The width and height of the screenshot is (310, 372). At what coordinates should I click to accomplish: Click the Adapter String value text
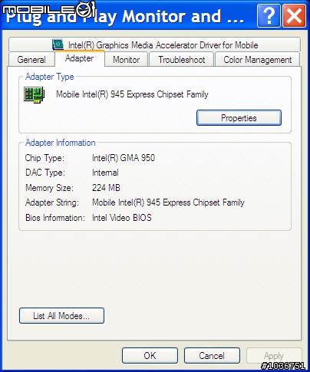(168, 202)
